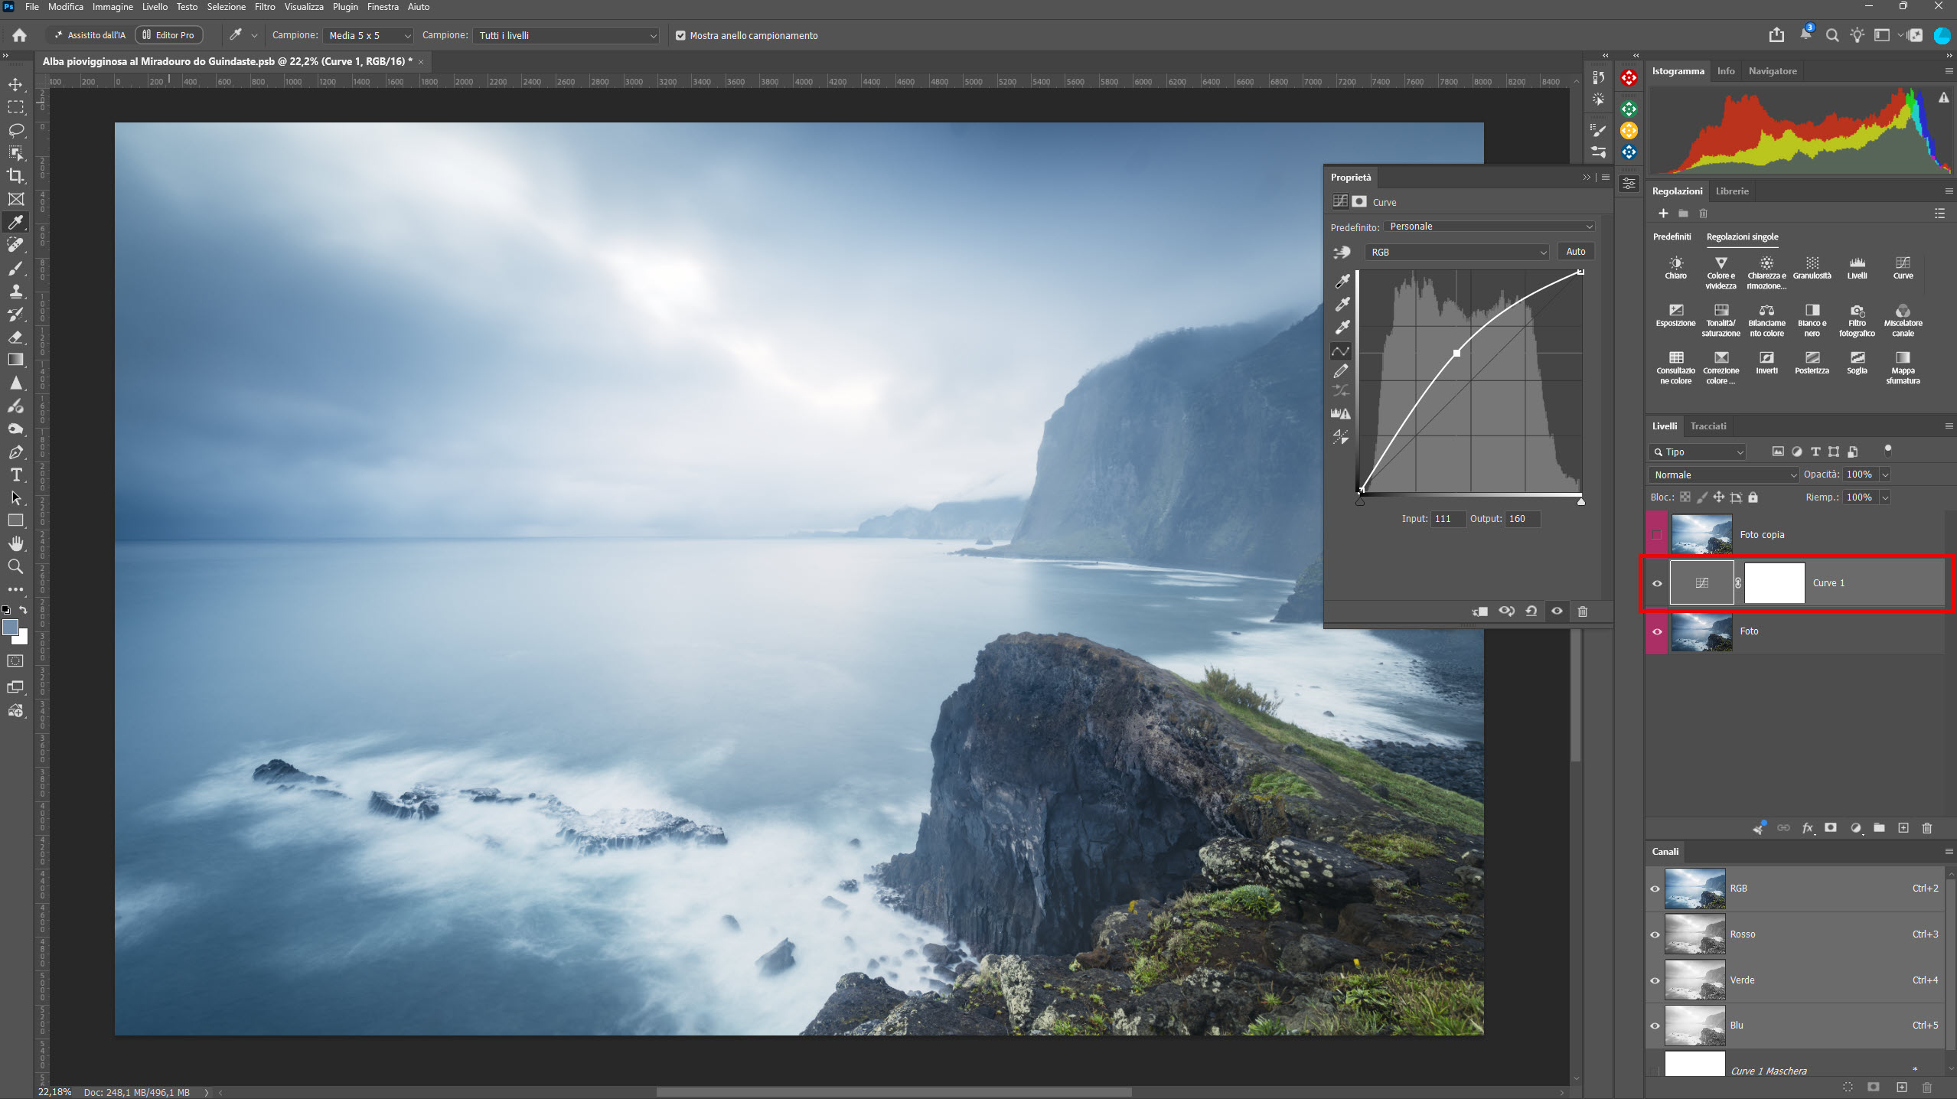
Task: Select the Move tool
Action: tap(15, 84)
